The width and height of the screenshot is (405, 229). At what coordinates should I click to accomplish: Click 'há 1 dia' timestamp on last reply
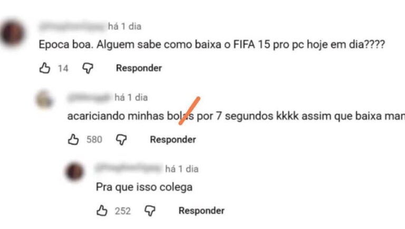coord(182,169)
